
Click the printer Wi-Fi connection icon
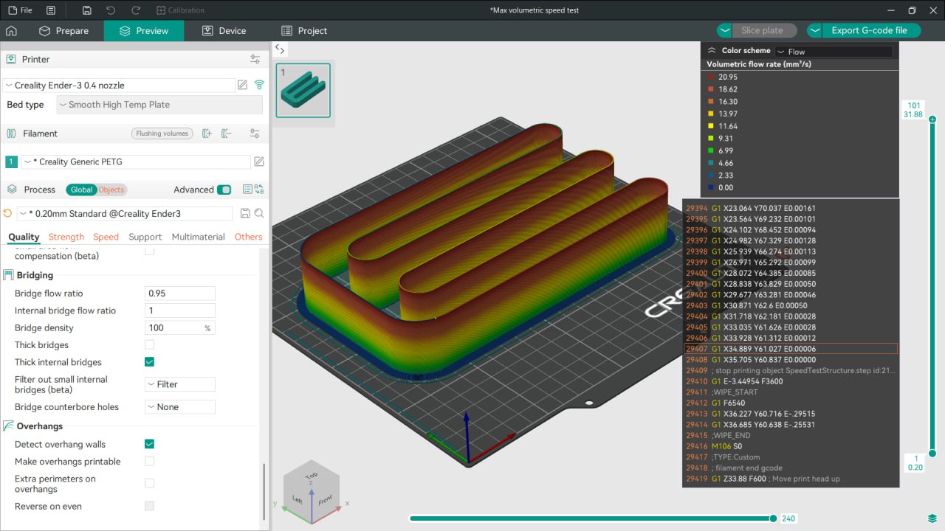[259, 85]
